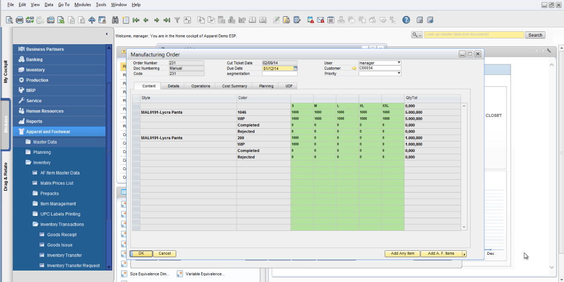The height and width of the screenshot is (282, 564).
Task: Click the Find binoculars icon
Action: click(x=115, y=20)
